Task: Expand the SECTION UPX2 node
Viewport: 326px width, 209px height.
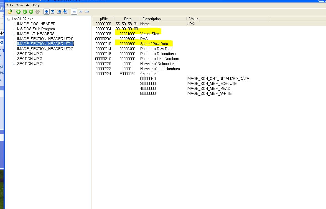Action: (x=14, y=64)
